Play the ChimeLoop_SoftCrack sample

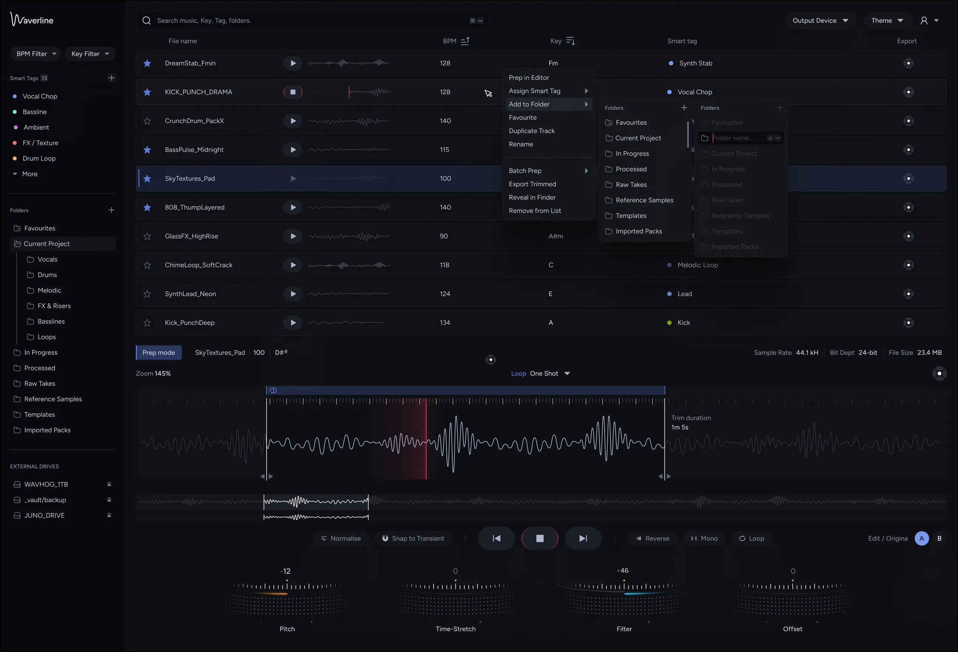pos(293,265)
